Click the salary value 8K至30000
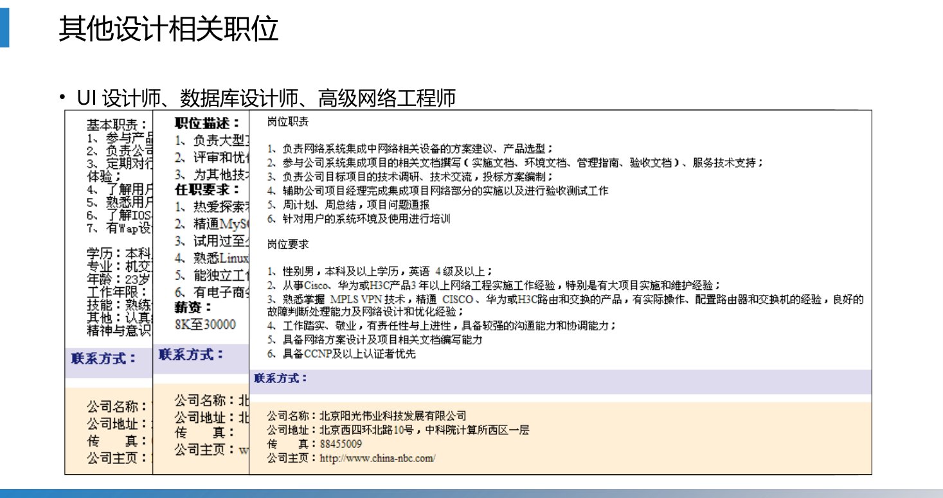Screen dimensions: 943x498 point(205,325)
